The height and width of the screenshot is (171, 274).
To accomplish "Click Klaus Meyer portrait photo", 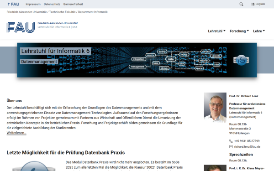I will (215, 168).
